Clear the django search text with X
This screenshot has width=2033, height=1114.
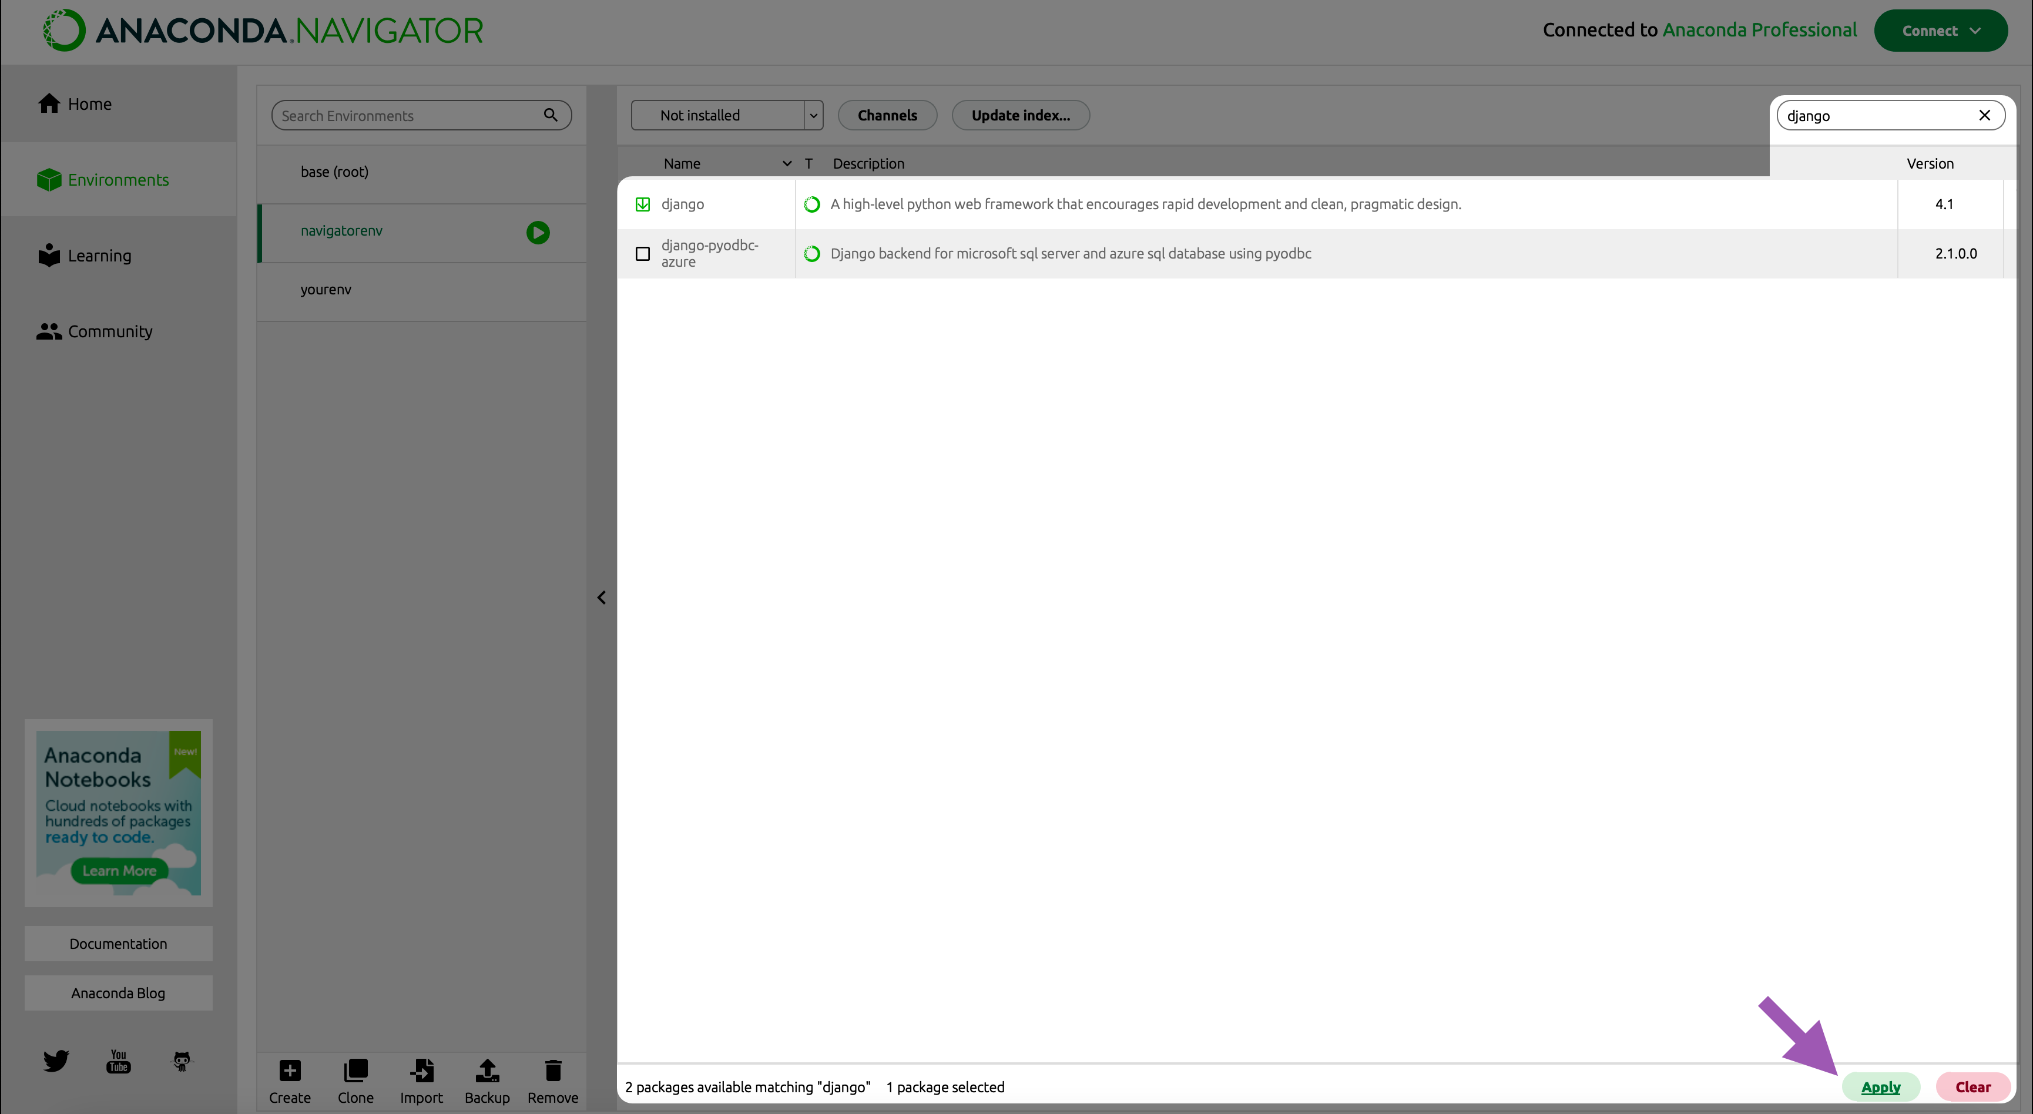point(1984,115)
